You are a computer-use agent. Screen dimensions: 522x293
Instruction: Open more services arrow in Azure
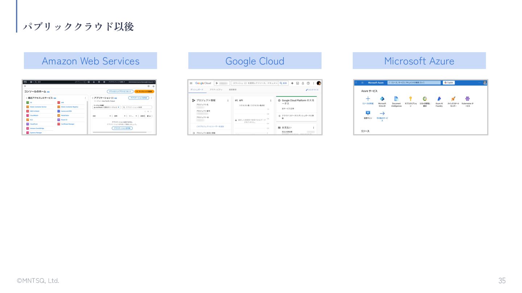382,114
